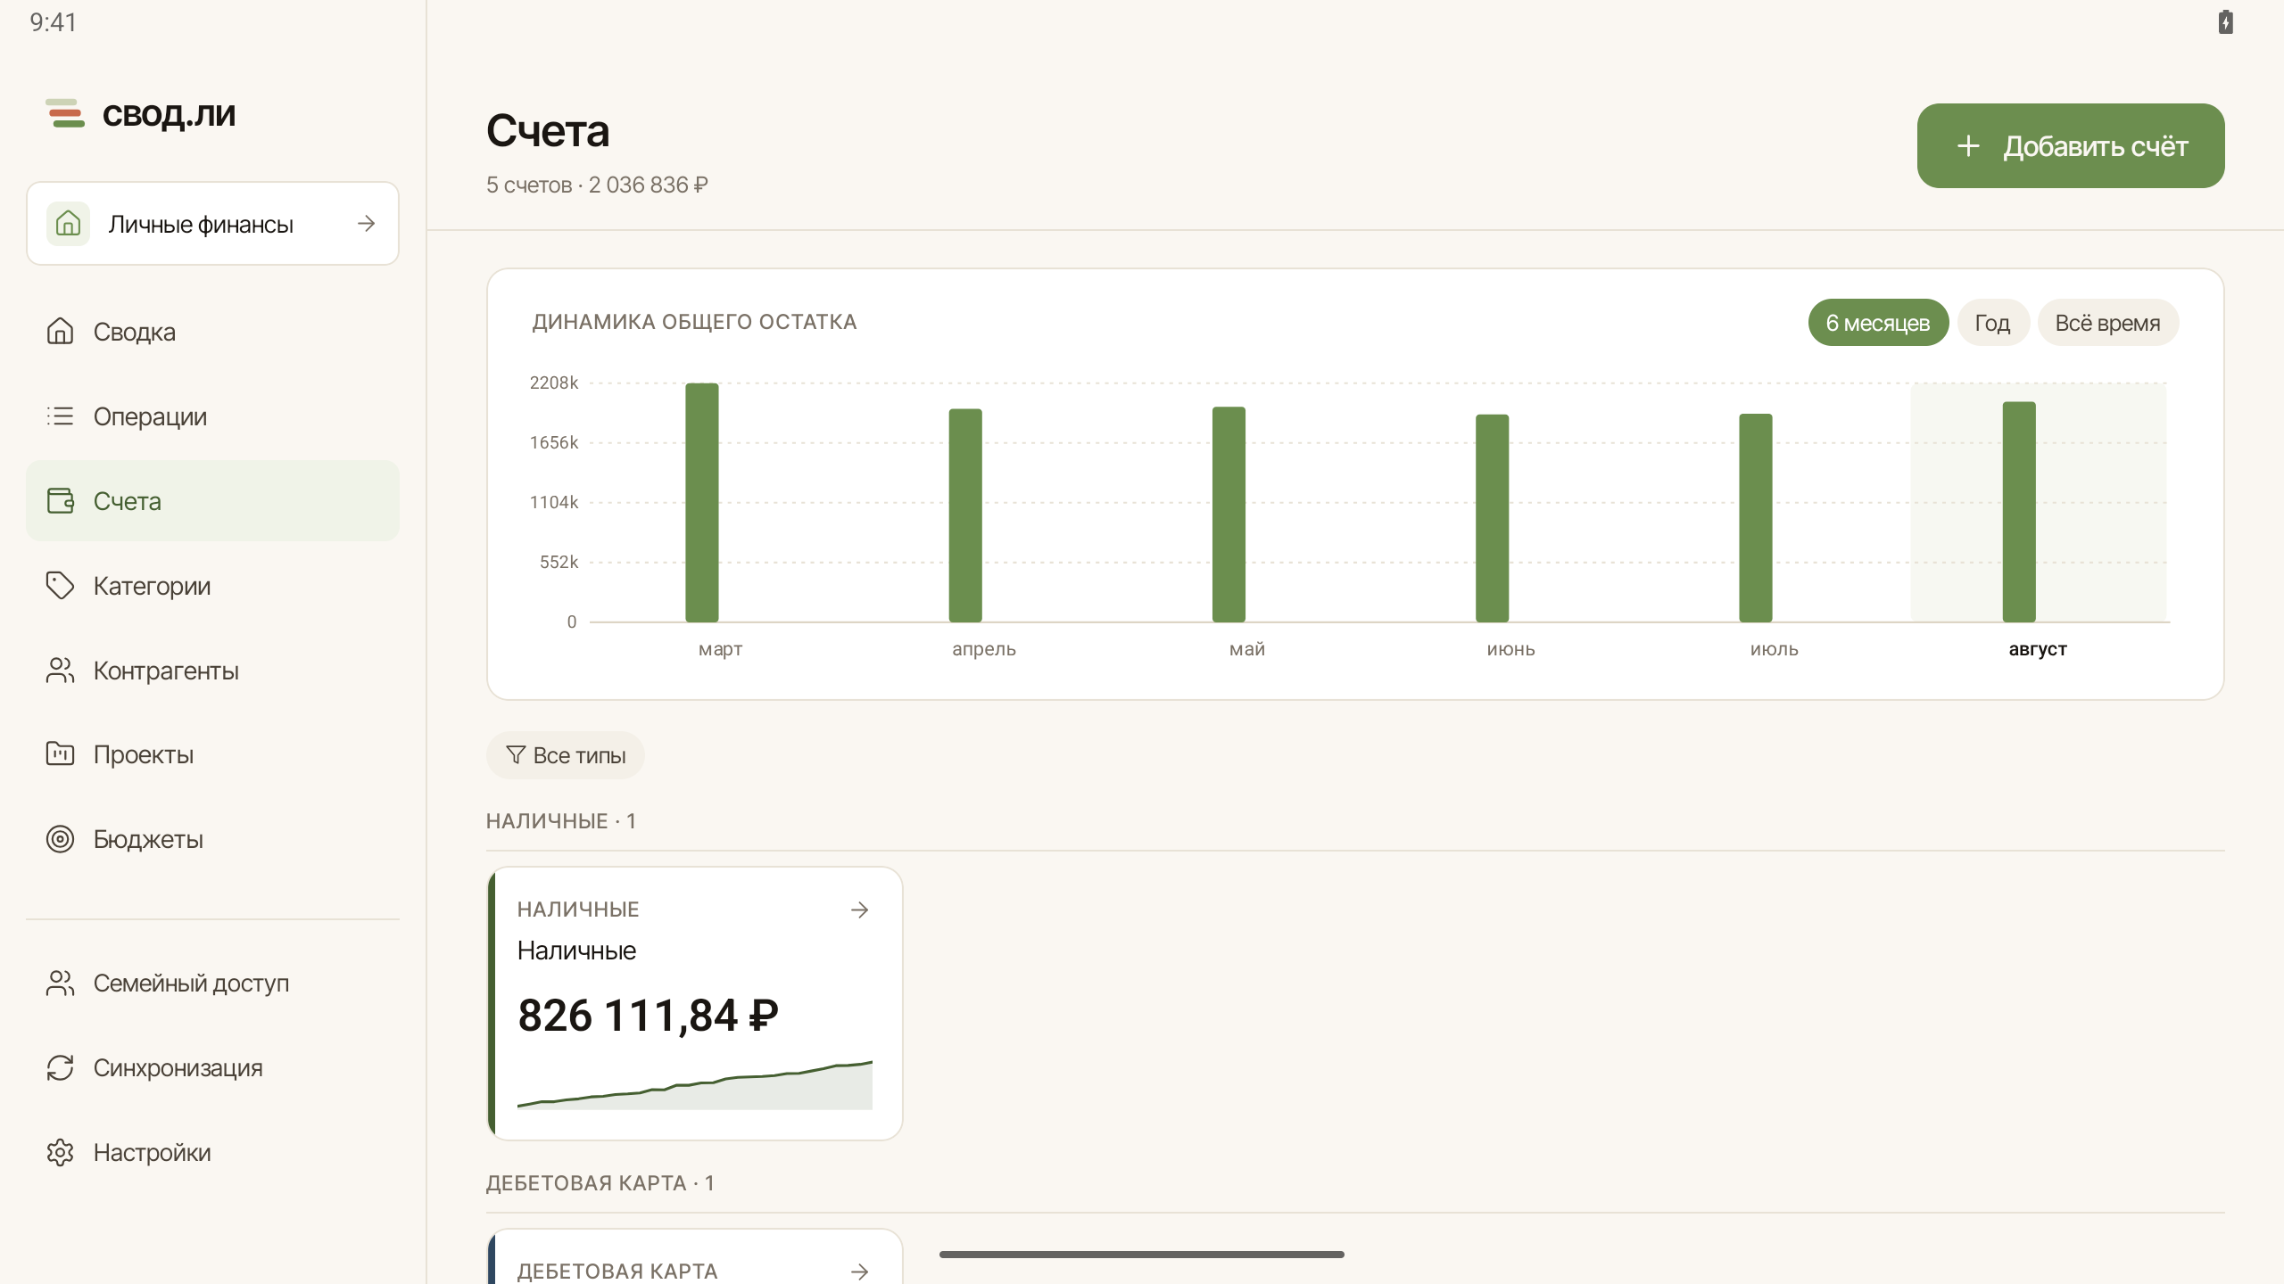Open the Все типы filter
Viewport: 2284px width, 1284px height.
565,755
